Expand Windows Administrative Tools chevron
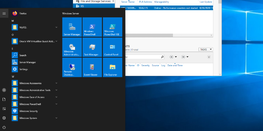 (x=56, y=90)
